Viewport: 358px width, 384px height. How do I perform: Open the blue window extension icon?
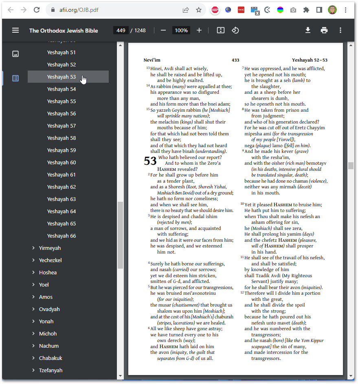tap(255, 11)
